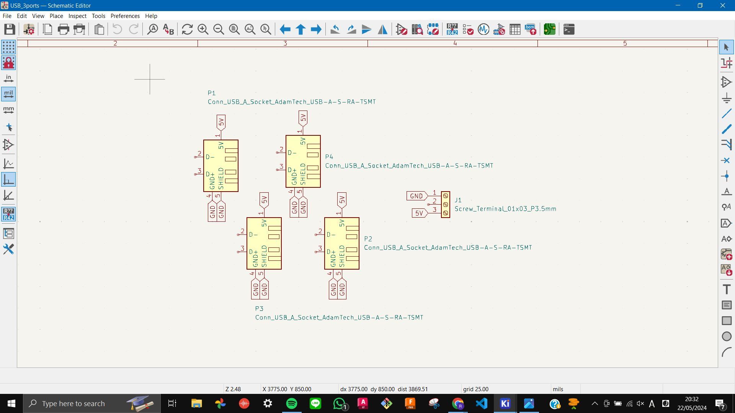
Task: Select the Add Net Label tool
Action: 727,192
